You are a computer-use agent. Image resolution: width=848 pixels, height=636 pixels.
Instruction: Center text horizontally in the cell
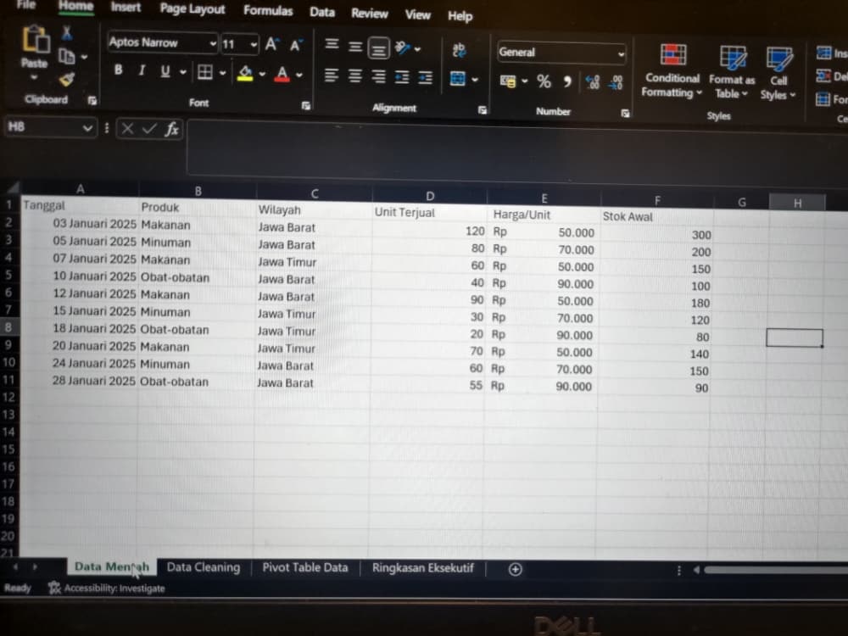(x=354, y=75)
